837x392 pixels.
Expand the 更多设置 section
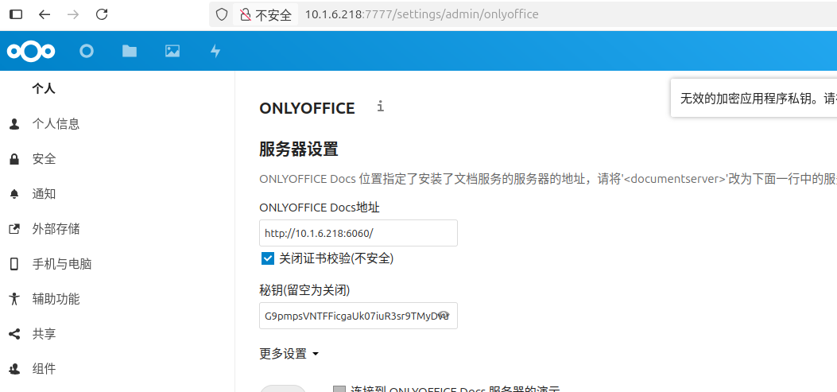(x=289, y=354)
